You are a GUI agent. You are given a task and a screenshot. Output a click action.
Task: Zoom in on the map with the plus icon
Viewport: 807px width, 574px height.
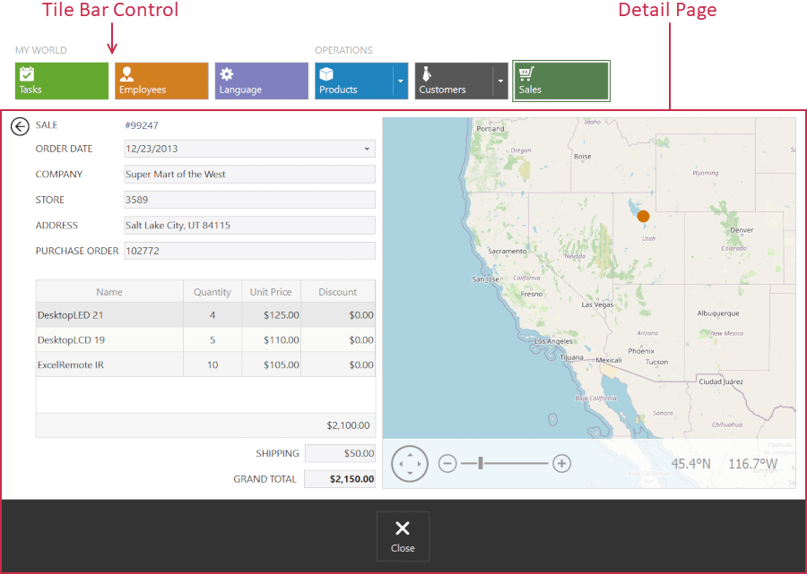(562, 463)
